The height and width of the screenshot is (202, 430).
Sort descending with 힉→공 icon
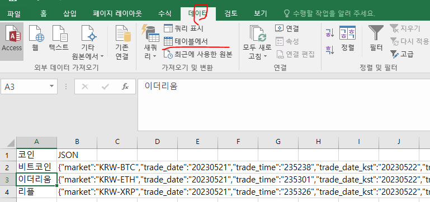[330, 50]
